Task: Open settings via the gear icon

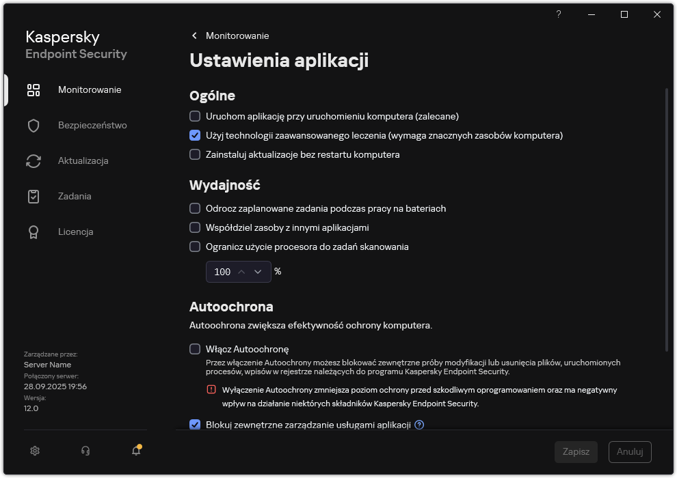Action: pos(34,451)
